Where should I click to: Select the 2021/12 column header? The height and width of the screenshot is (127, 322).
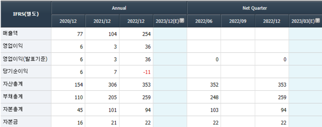click(102, 21)
